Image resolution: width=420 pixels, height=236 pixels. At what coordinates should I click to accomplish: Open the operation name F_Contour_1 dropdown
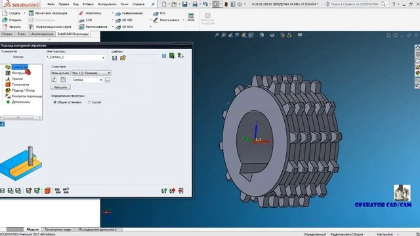[x=103, y=58]
